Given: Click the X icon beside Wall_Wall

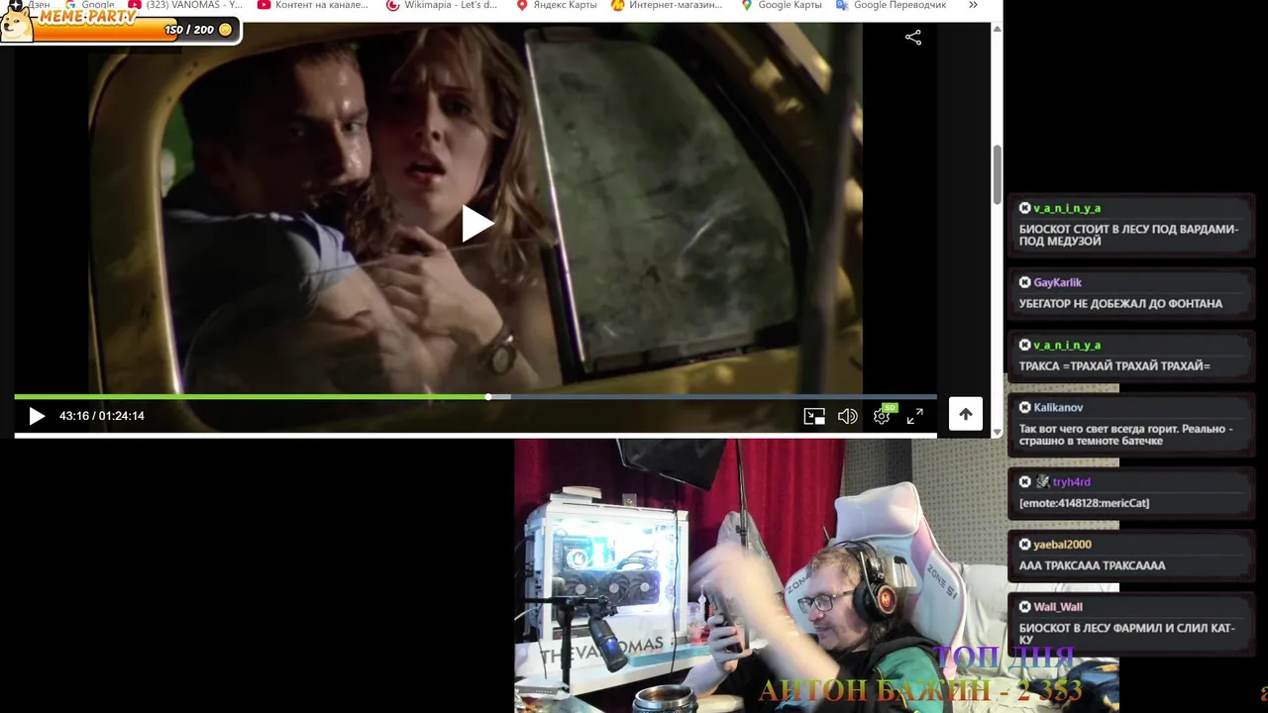Looking at the screenshot, I should pyautogui.click(x=1025, y=606).
